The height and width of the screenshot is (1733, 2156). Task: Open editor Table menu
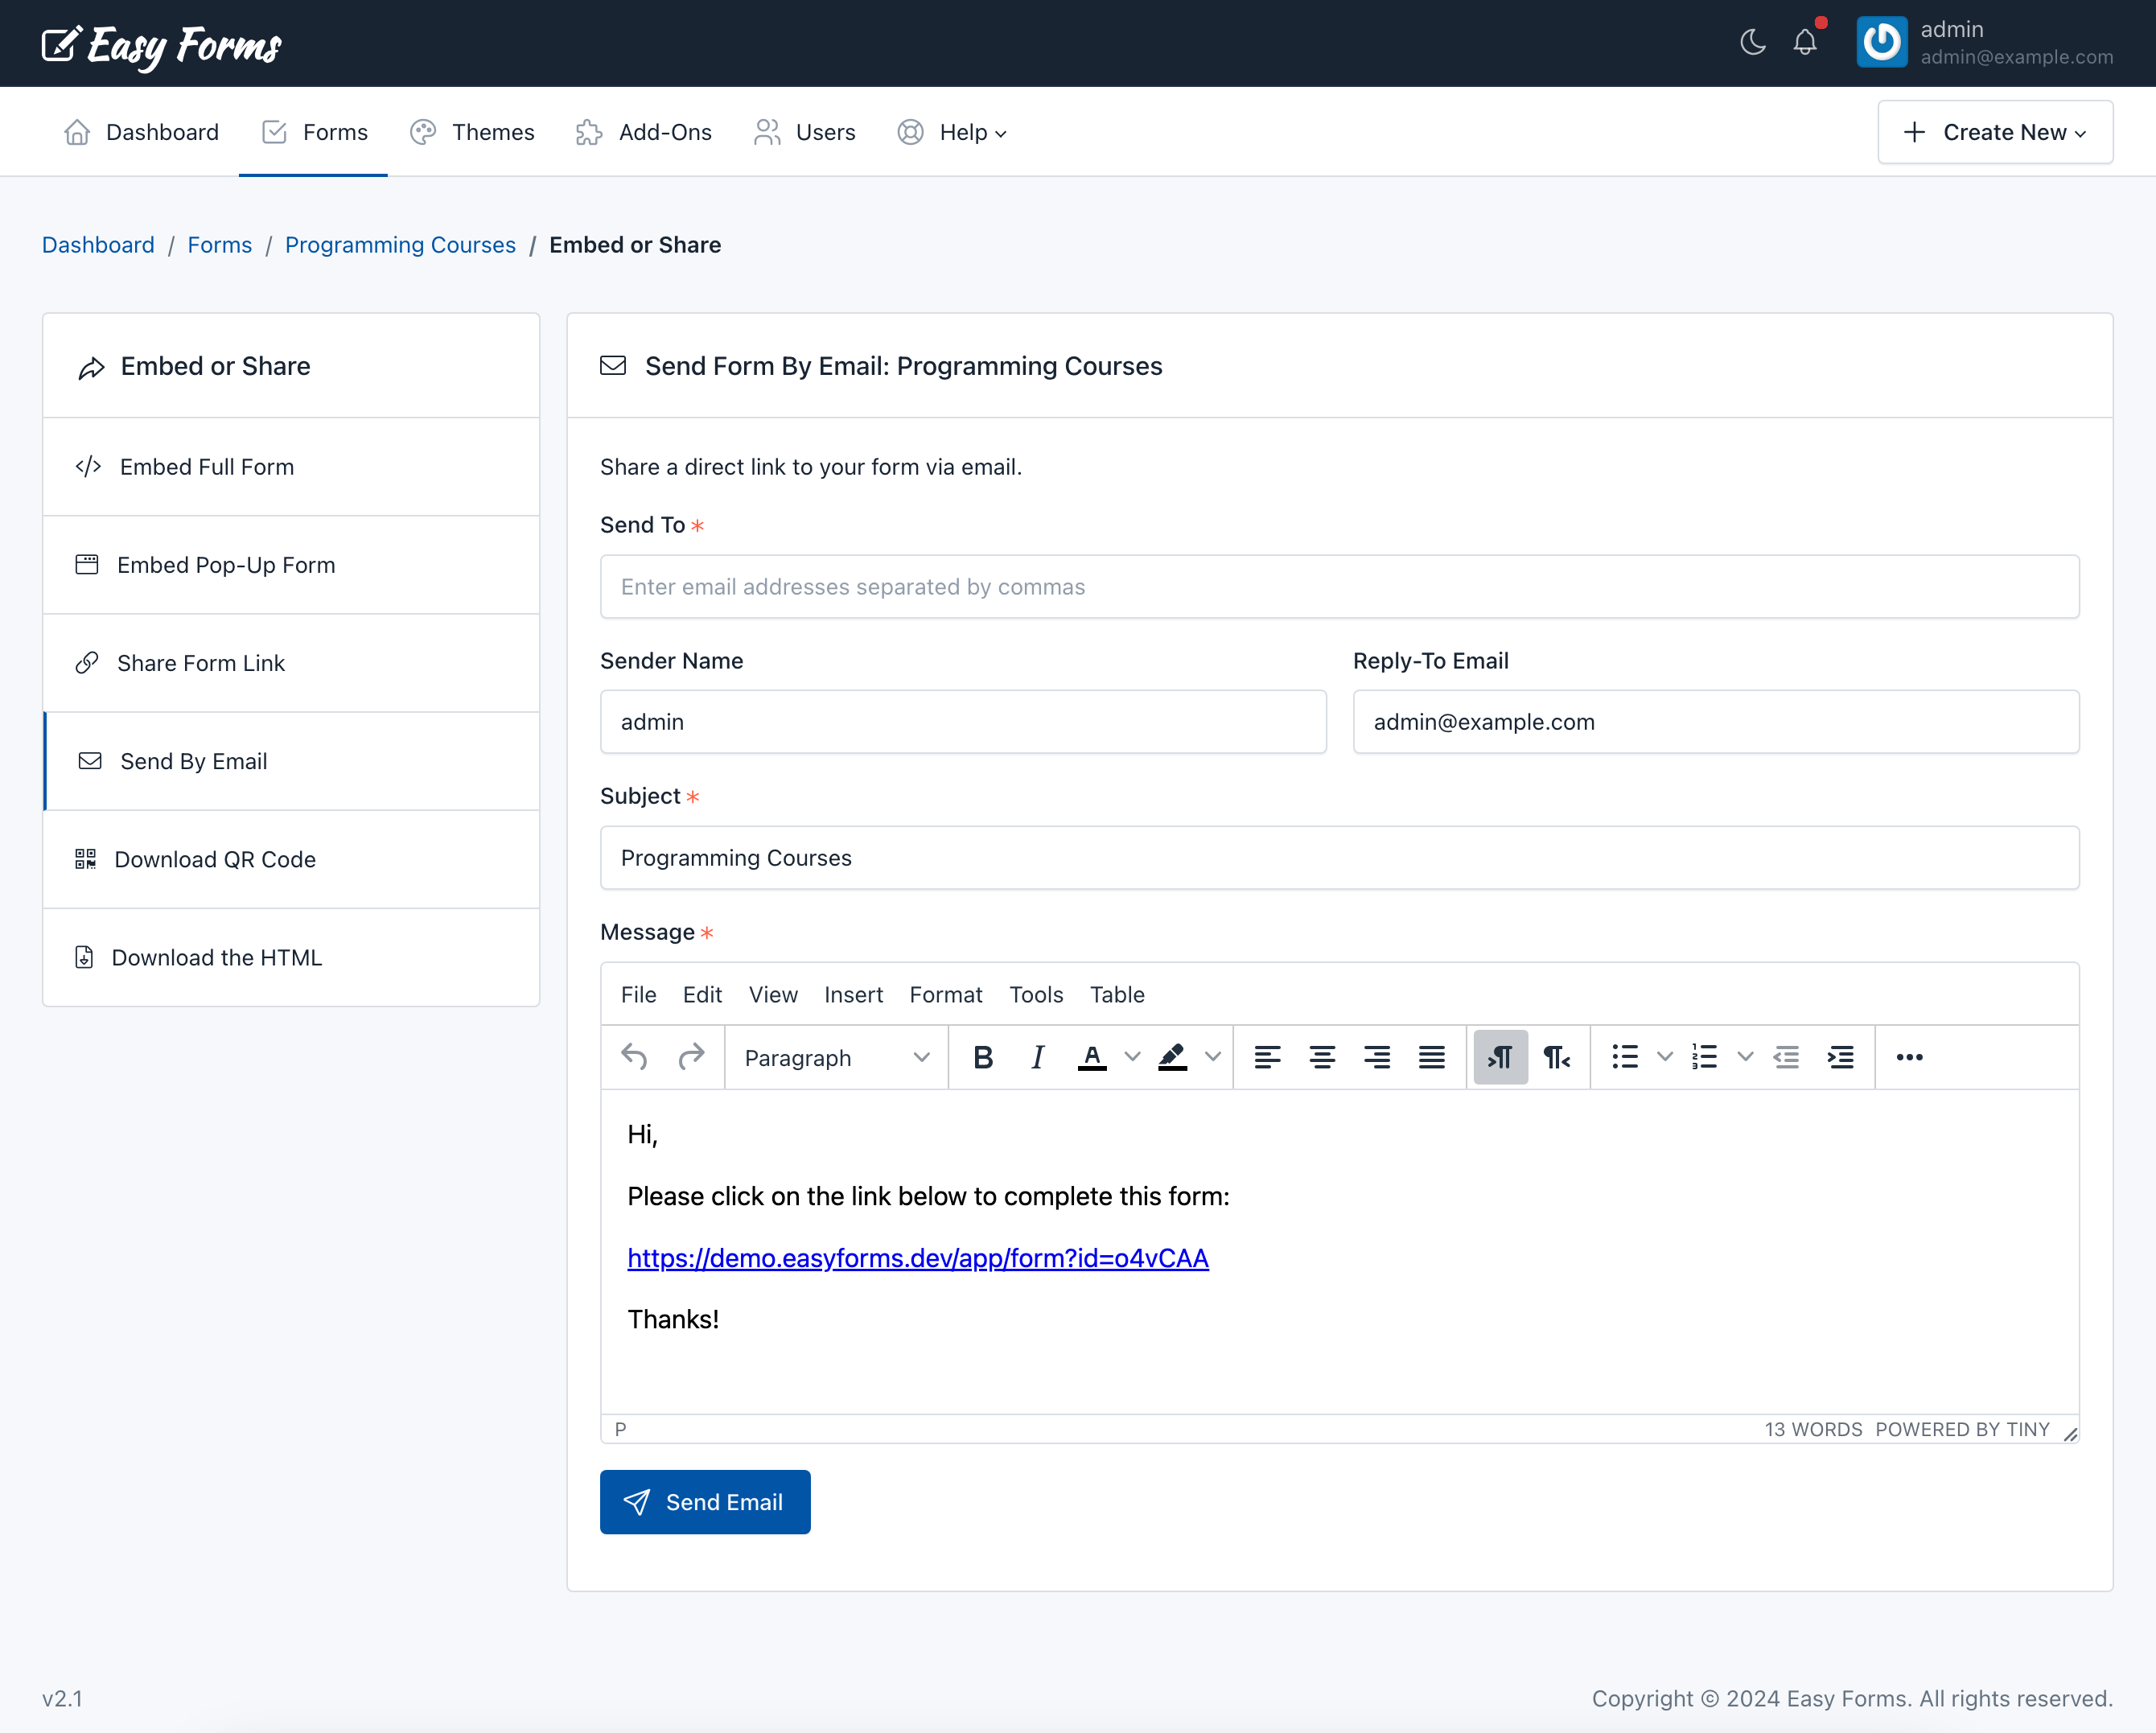pos(1117,995)
